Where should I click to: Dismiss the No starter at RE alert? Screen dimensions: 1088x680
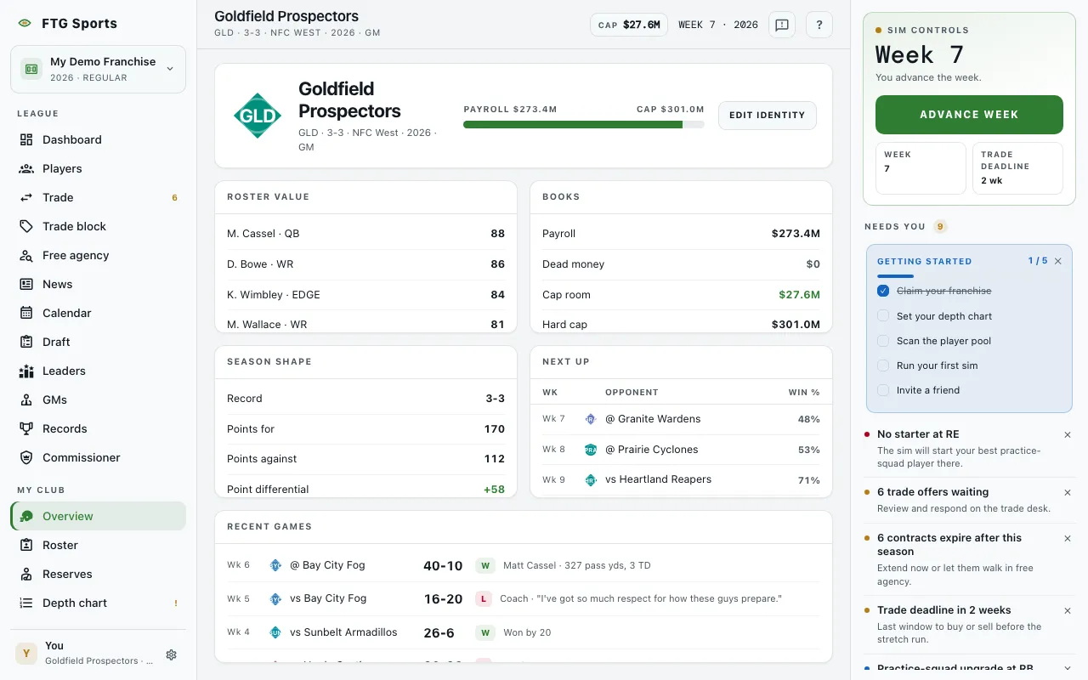(x=1068, y=434)
